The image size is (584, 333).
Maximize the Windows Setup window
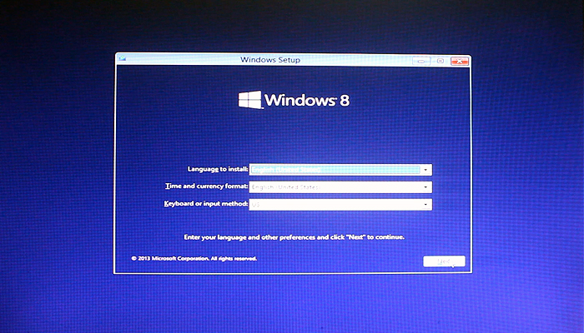[x=441, y=61]
